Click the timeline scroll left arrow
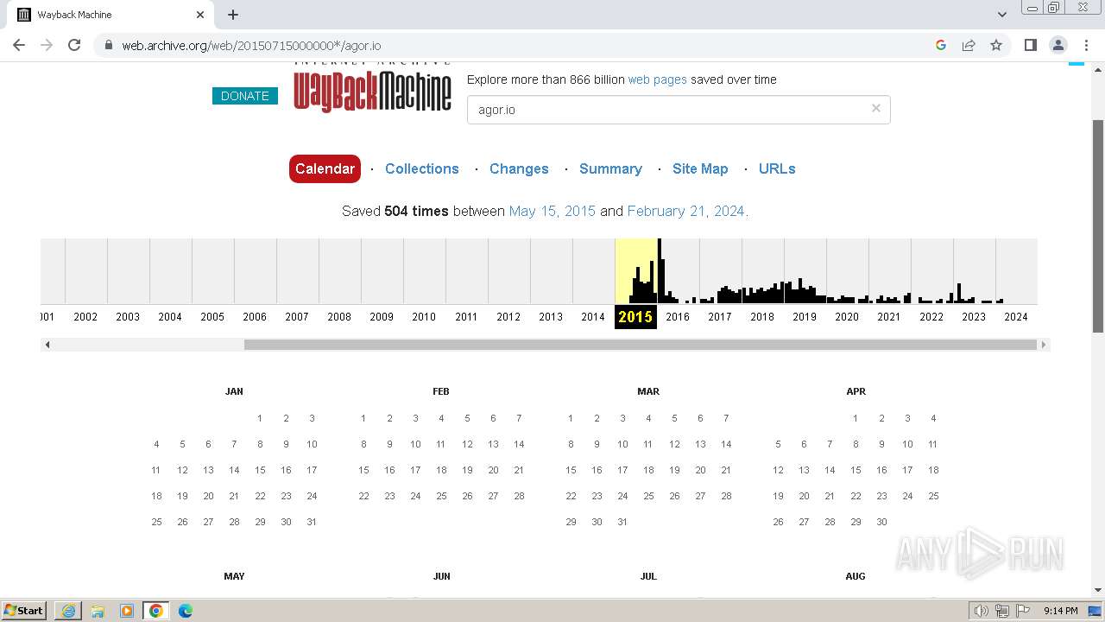 47,345
